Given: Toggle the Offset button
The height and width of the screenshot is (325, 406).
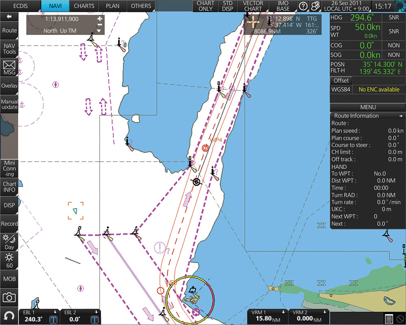Looking at the screenshot, I should [341, 80].
